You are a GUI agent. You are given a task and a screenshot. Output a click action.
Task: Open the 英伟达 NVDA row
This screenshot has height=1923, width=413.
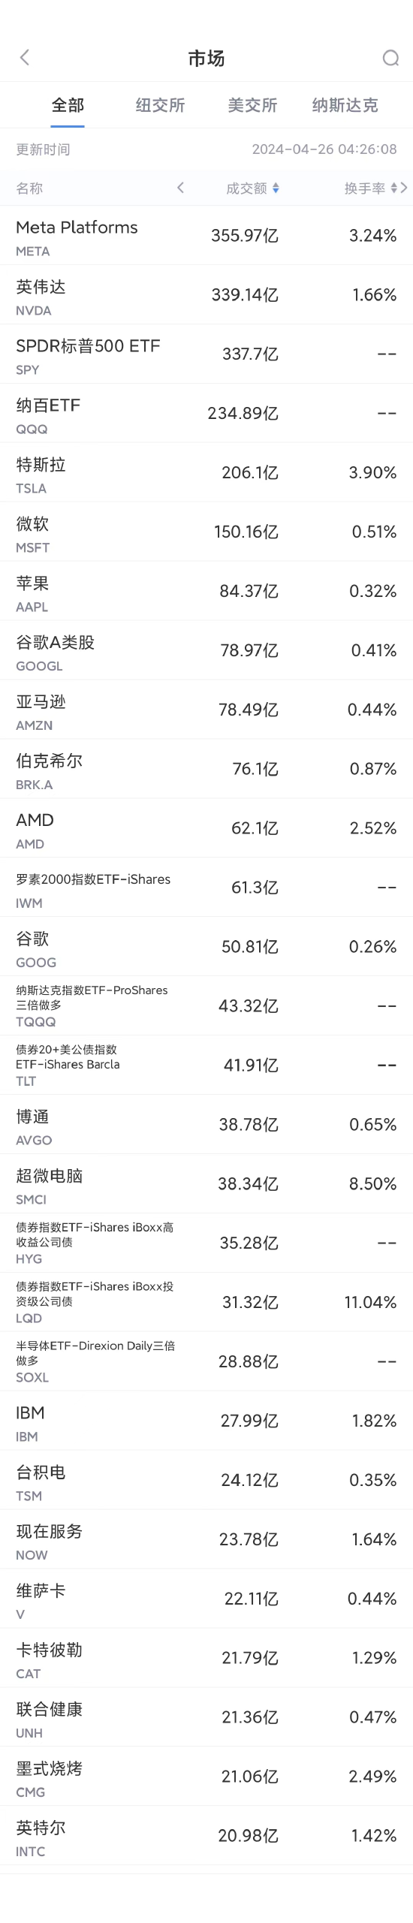click(206, 295)
